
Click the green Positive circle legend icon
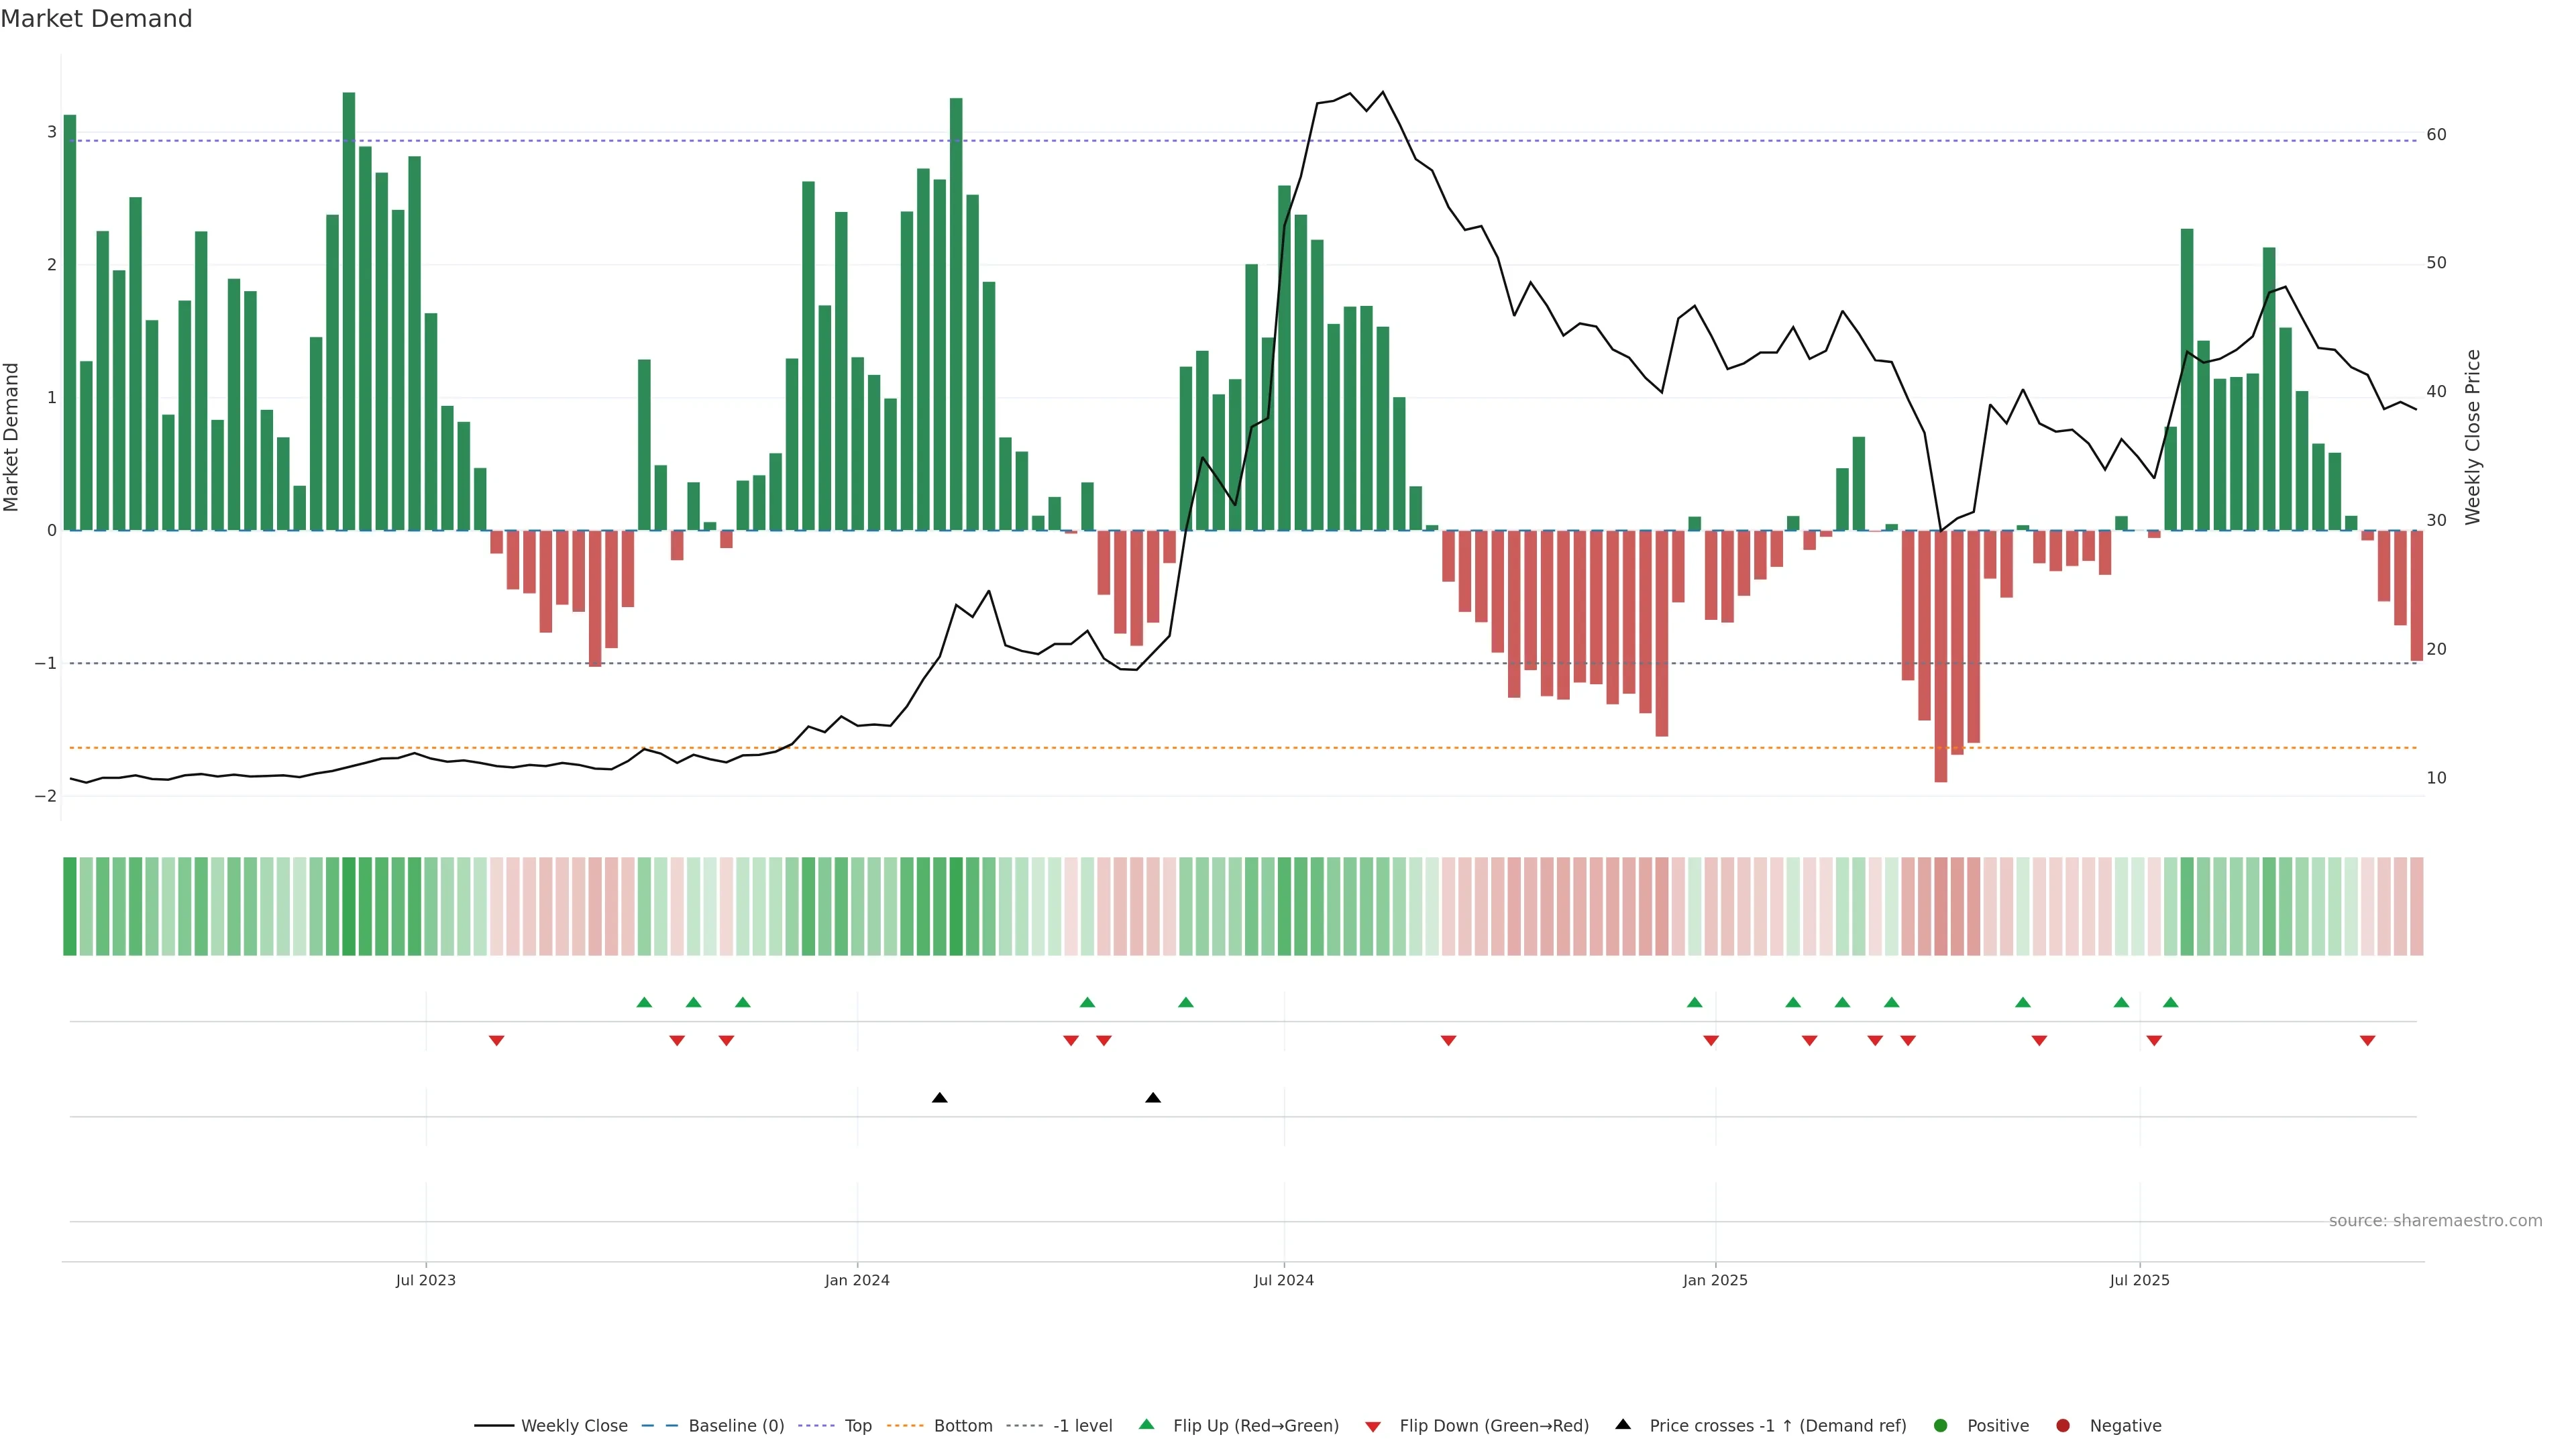coord(1941,1426)
